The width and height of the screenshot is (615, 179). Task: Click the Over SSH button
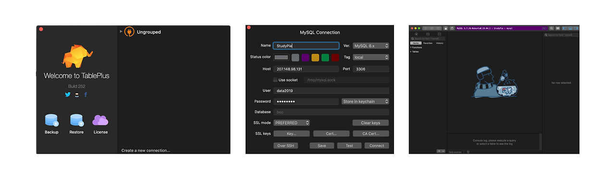[286, 145]
